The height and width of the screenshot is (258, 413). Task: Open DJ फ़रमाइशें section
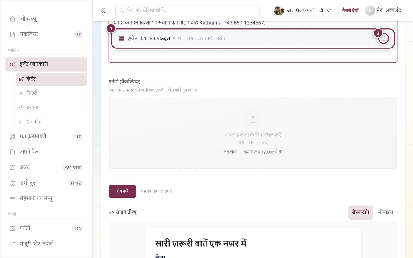point(46,137)
